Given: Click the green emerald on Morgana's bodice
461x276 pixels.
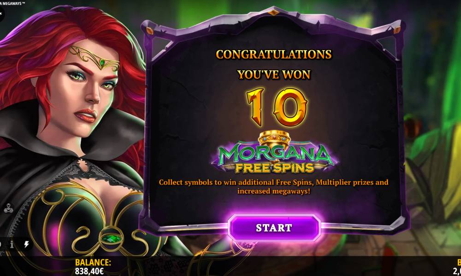Looking at the screenshot, I should click(112, 238).
